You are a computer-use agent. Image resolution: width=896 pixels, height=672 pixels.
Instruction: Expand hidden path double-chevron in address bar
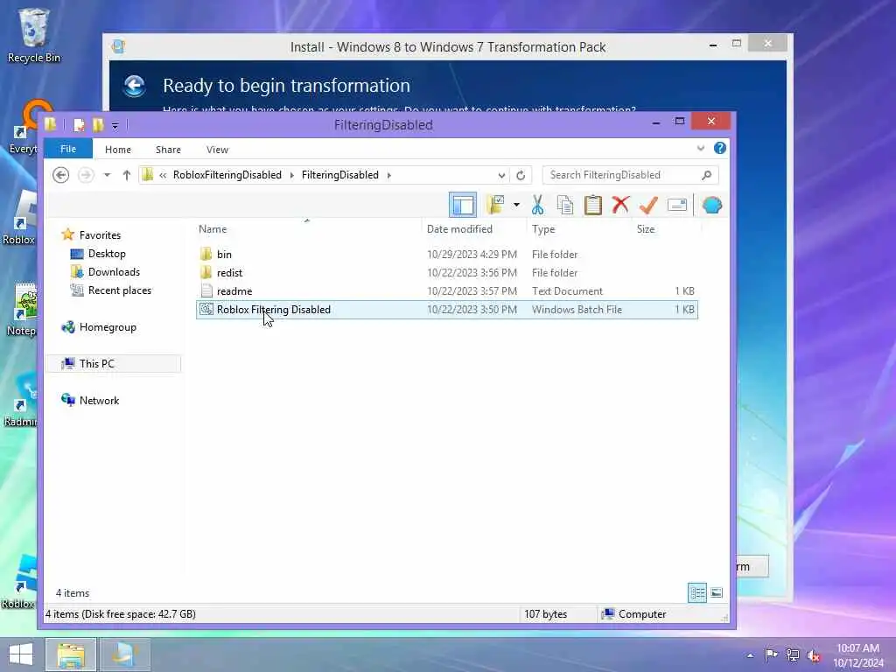pyautogui.click(x=163, y=175)
